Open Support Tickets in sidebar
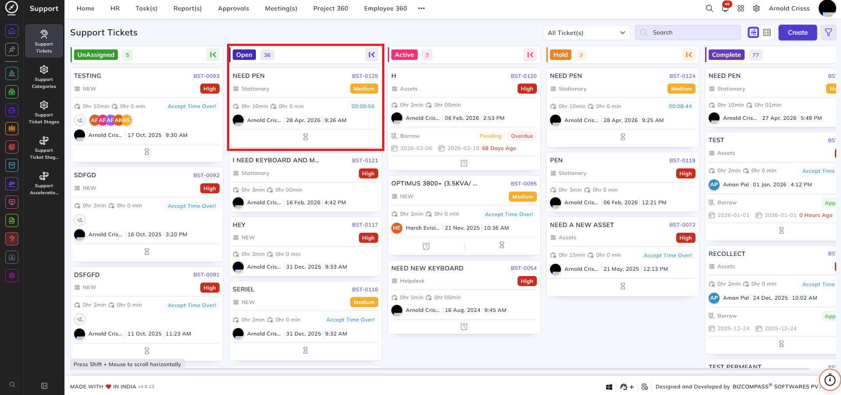This screenshot has width=841, height=395. pyautogui.click(x=44, y=41)
